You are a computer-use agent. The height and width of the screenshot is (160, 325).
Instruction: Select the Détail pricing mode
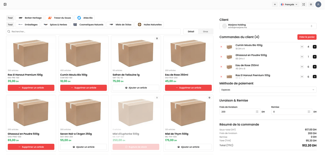pos(191,32)
